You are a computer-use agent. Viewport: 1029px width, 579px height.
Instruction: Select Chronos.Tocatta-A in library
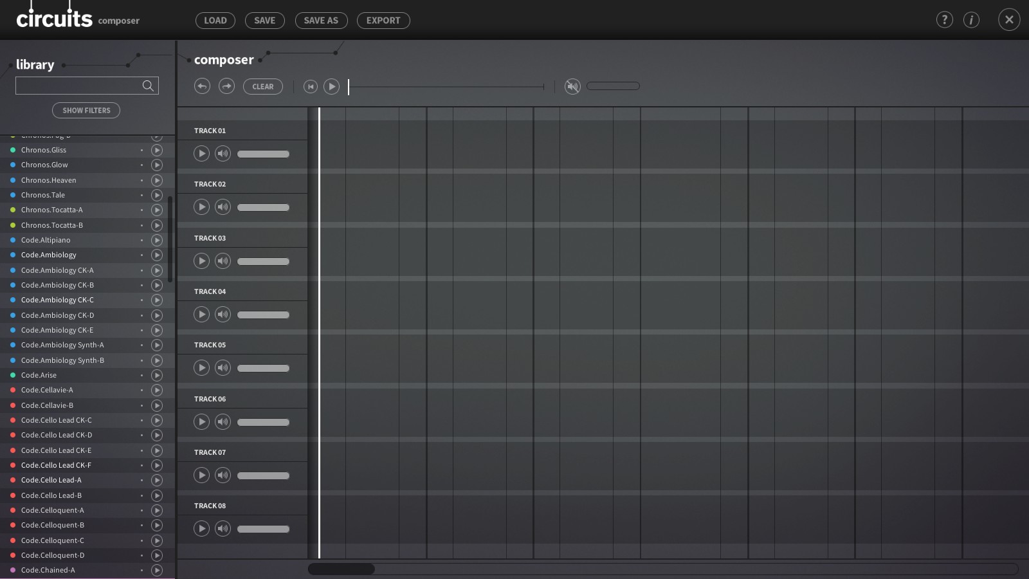tap(52, 210)
